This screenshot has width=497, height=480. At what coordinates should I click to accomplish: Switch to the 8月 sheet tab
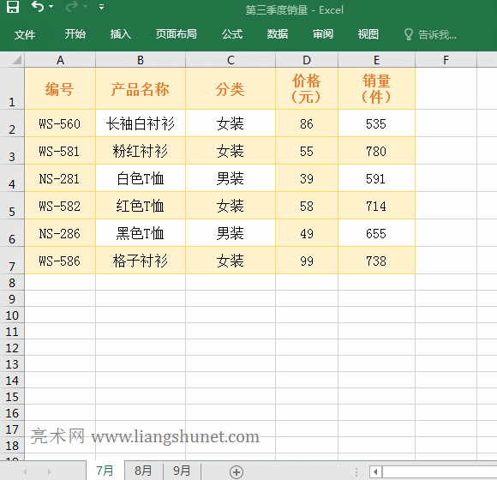tap(143, 471)
